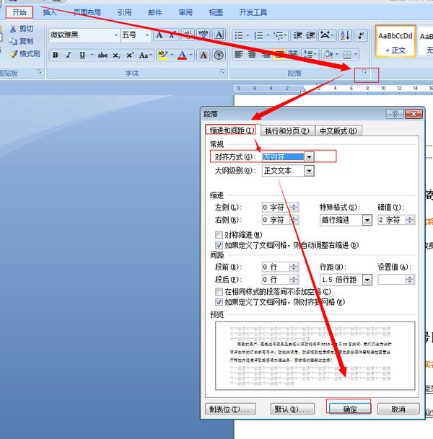Image resolution: width=433 pixels, height=439 pixels.
Task: Open the 特殊格式 首行缩进 dropdown
Action: coord(367,221)
